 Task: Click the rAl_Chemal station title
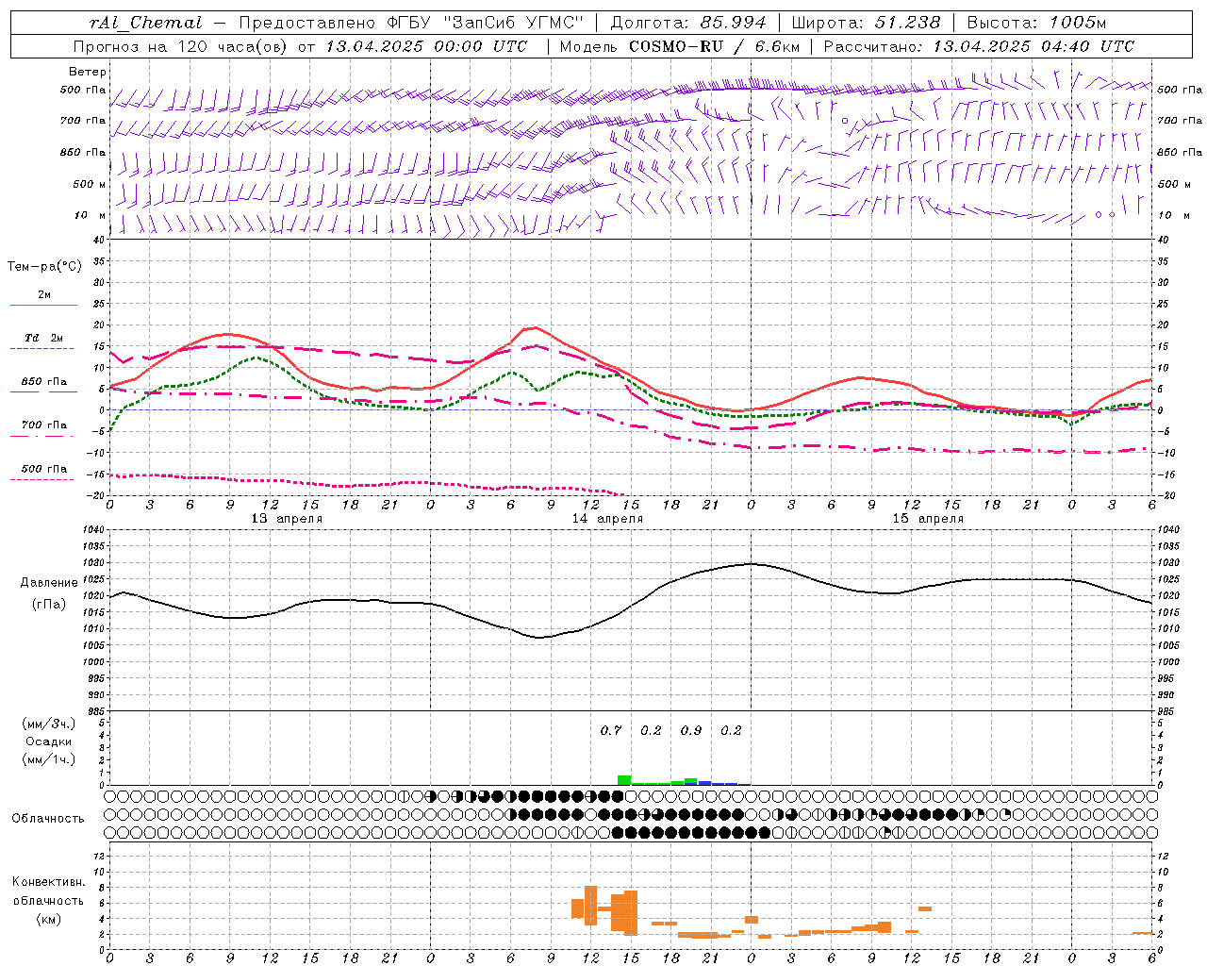tap(146, 23)
